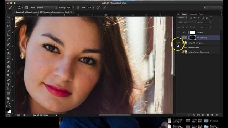Delete layer trash icon
The image size is (228, 128).
pyautogui.click(x=217, y=115)
